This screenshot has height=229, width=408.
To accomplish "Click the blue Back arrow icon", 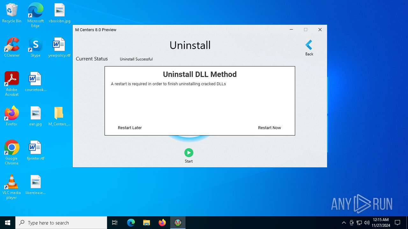I will [x=309, y=45].
